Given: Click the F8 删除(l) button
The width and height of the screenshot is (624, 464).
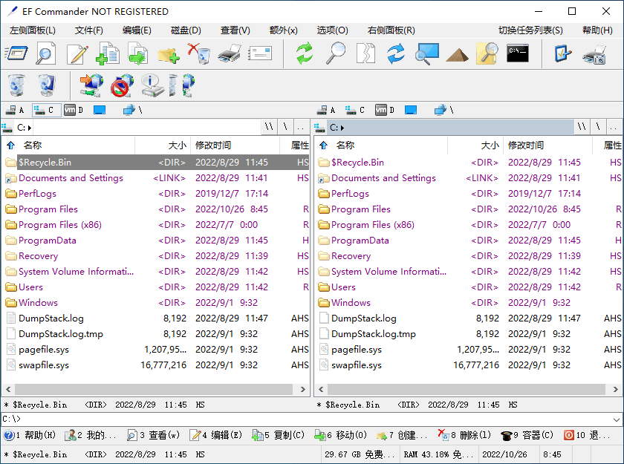Looking at the screenshot, I should coord(464,435).
